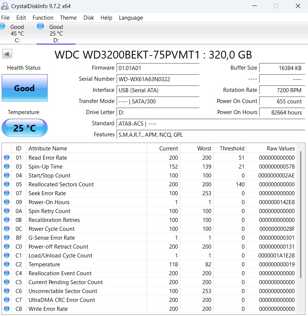The height and width of the screenshot is (316, 308).
Task: Switch to the drive C: tab
Action: [17, 33]
